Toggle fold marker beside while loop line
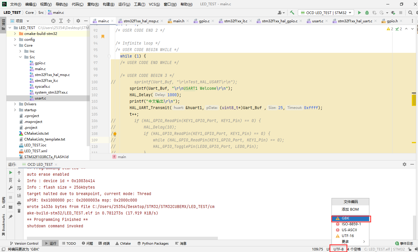This screenshot has width=418, height=252. [x=109, y=56]
